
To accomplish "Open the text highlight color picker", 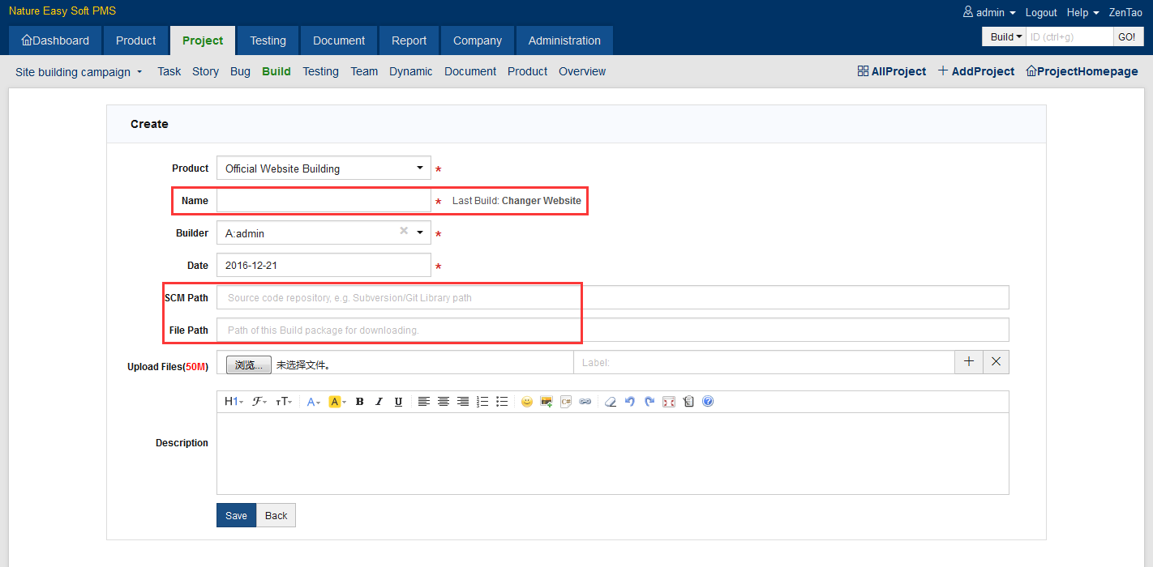I will 337,402.
